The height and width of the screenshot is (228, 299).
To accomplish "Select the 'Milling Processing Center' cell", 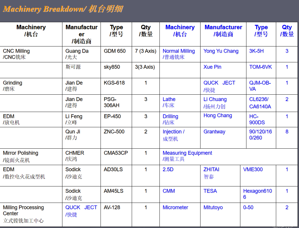I will pyautogui.click(x=31, y=214).
